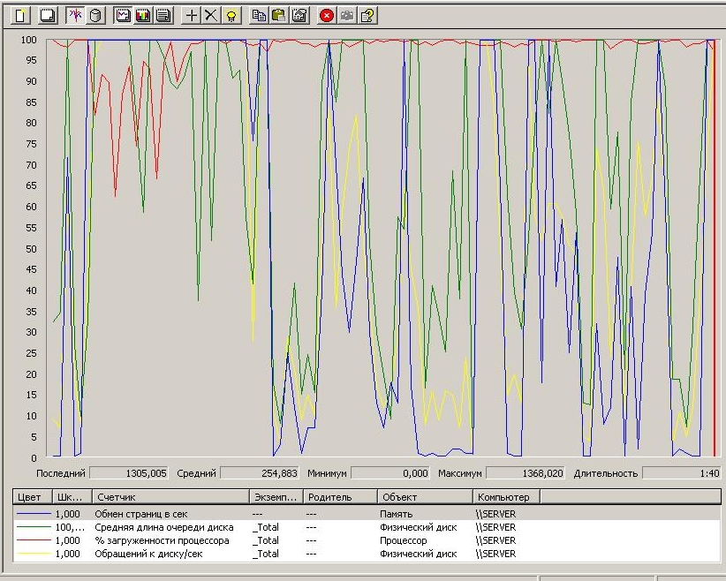Open Help from the toolbar

coord(368,15)
